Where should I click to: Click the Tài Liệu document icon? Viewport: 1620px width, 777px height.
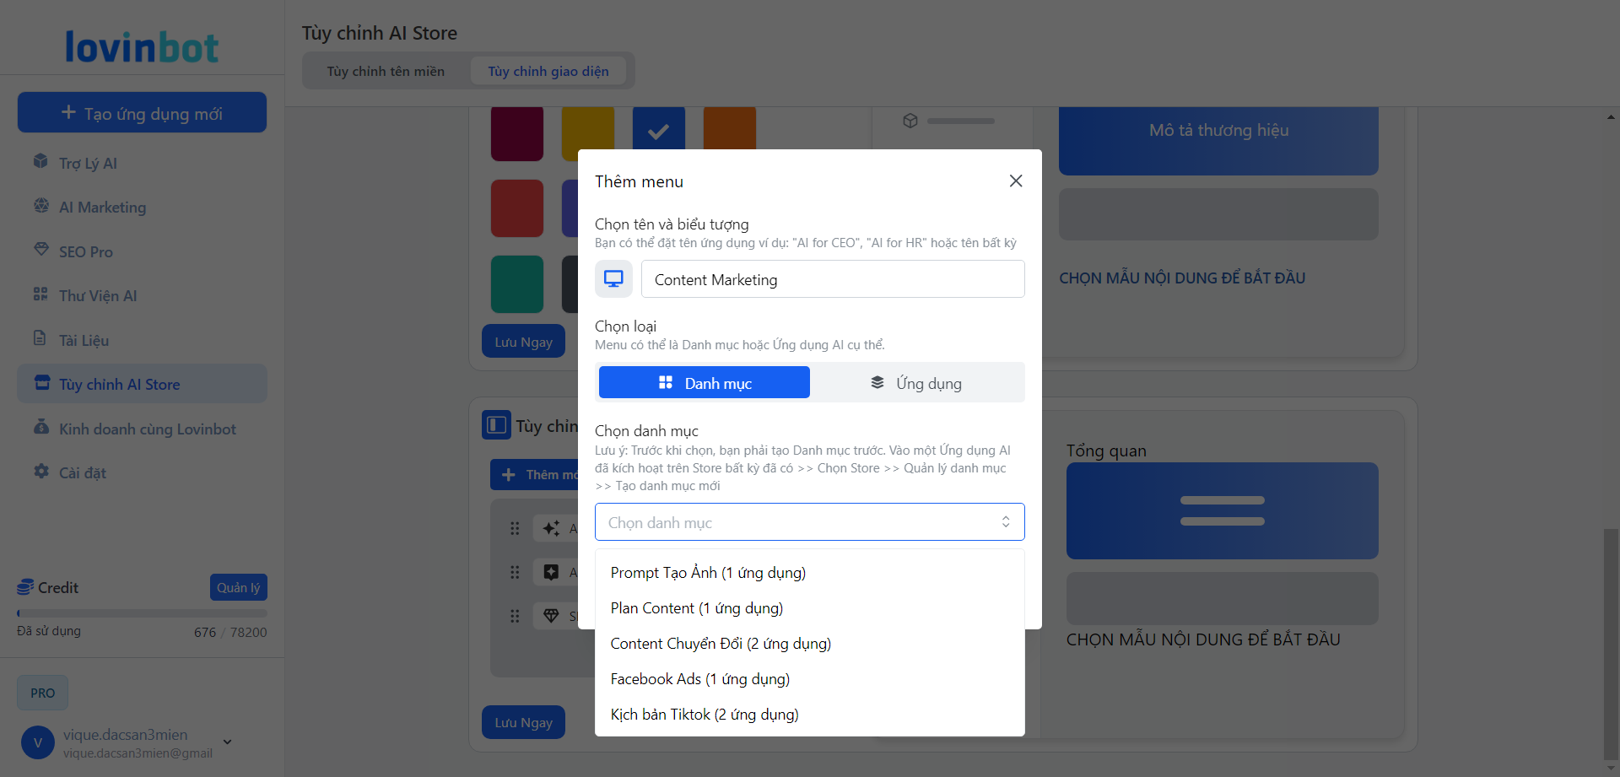tap(40, 338)
